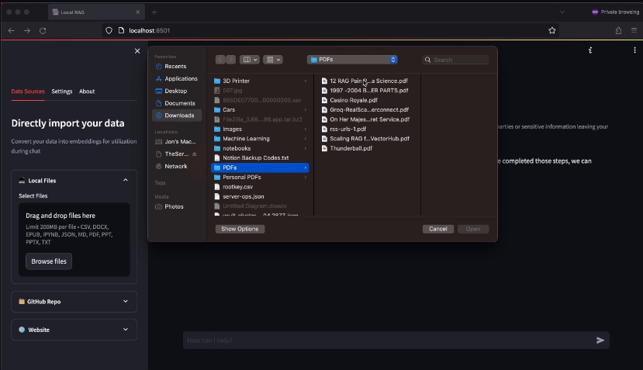Open the PDFs folder path dropdown

tap(352, 60)
